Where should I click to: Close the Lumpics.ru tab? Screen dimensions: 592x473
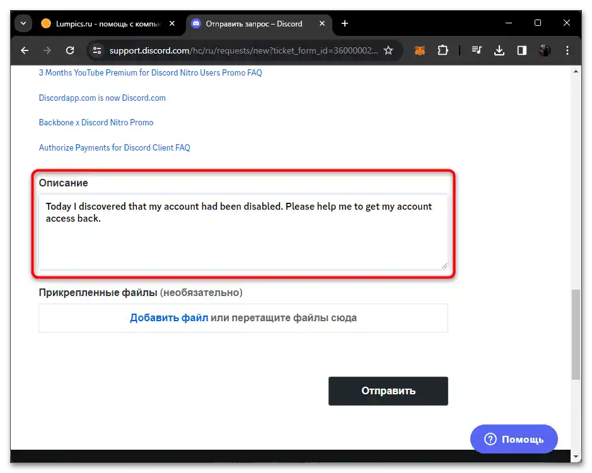(172, 23)
